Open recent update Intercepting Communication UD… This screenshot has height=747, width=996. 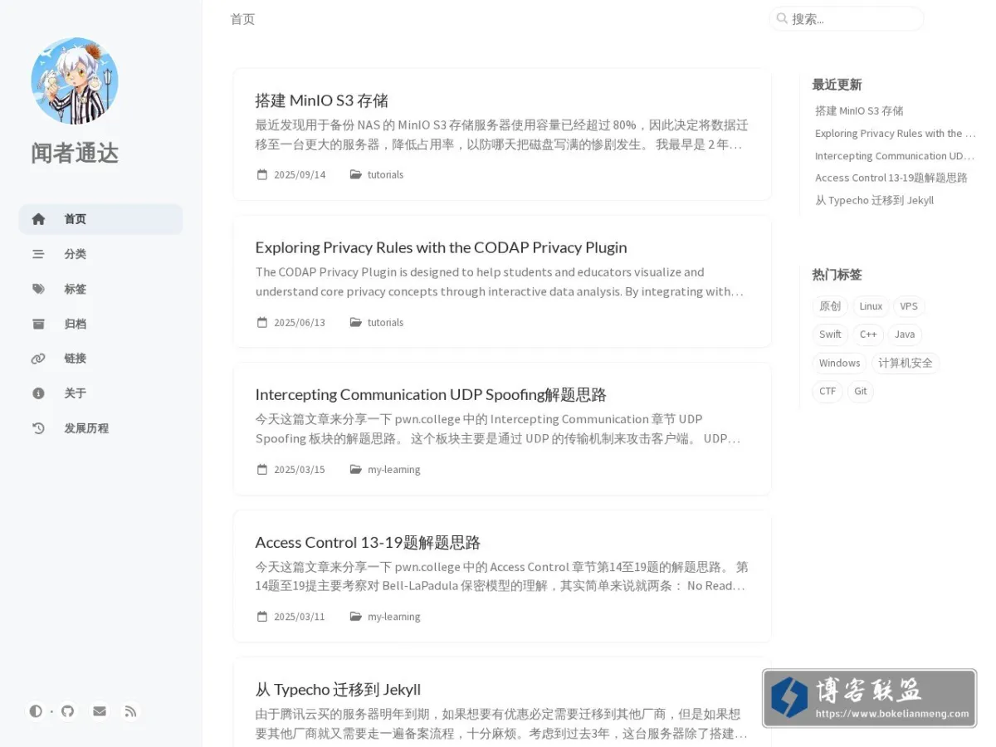(895, 155)
